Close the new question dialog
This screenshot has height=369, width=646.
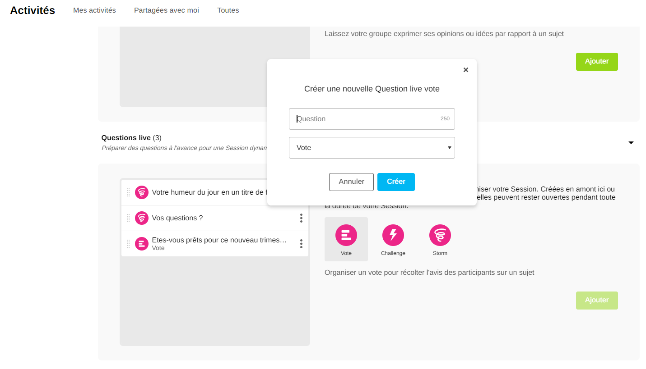tap(466, 70)
